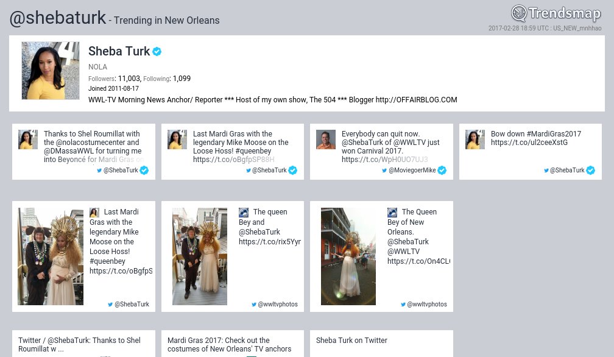The width and height of the screenshot is (614, 357).
Task: Open the t.co/rix5Yyr link
Action: [x=270, y=241]
